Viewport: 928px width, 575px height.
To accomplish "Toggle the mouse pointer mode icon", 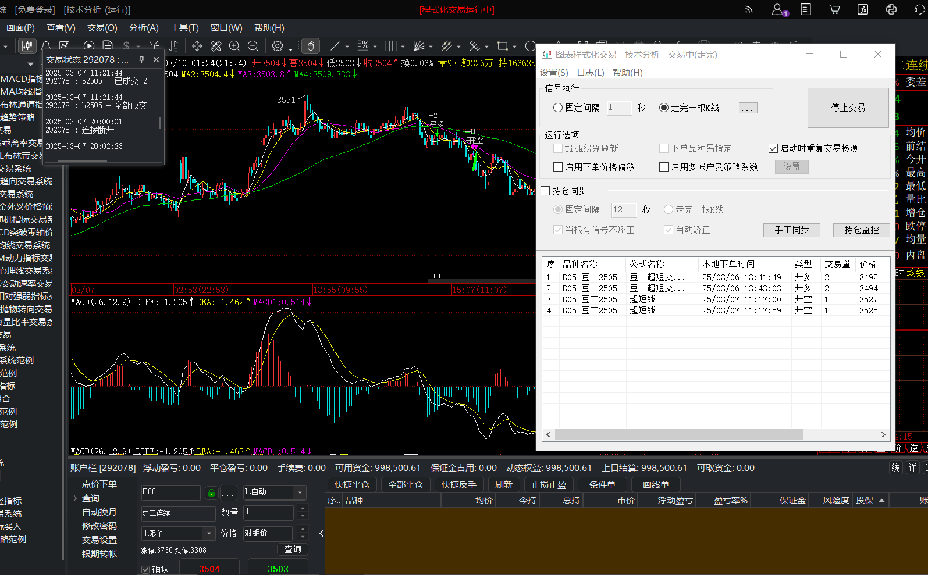I will (x=311, y=46).
